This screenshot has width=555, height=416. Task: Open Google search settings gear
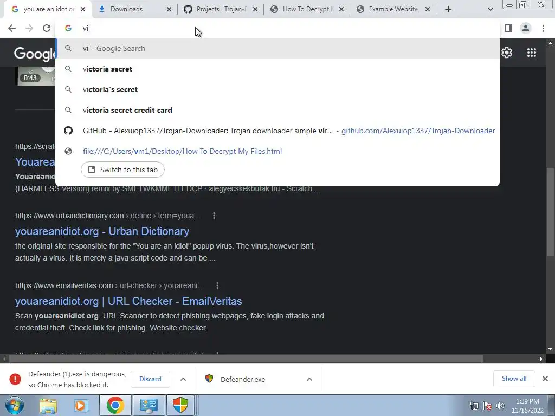pyautogui.click(x=507, y=53)
